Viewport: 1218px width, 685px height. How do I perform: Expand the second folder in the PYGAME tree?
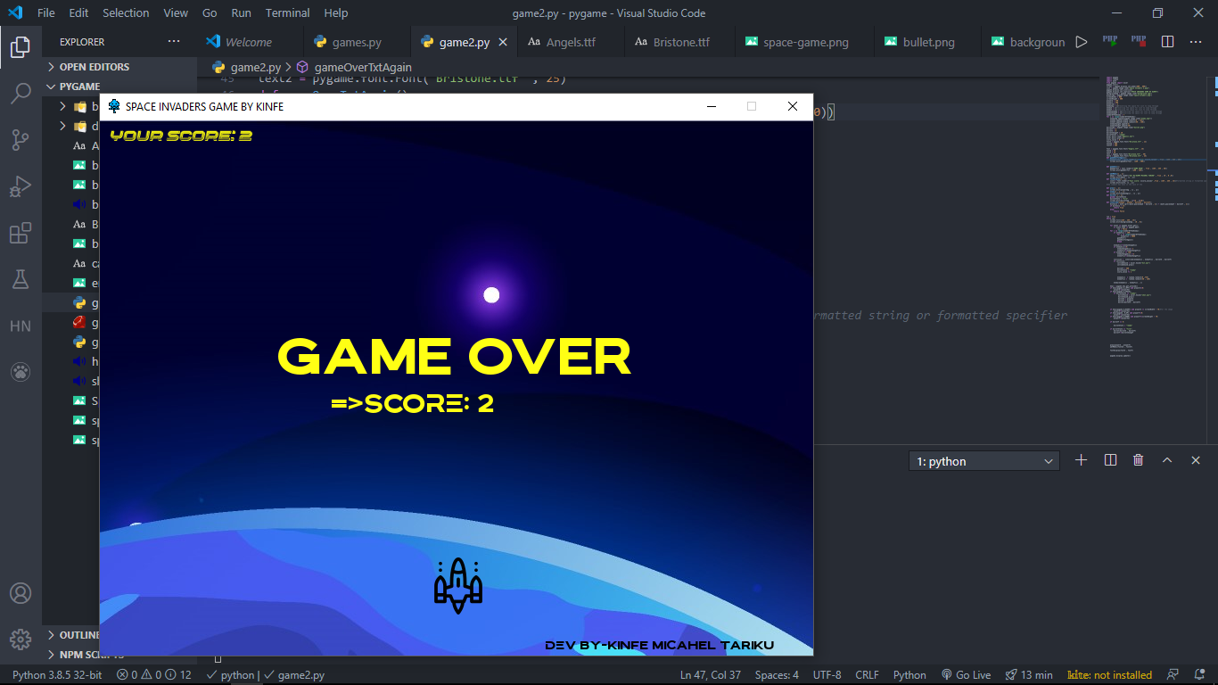coord(62,126)
